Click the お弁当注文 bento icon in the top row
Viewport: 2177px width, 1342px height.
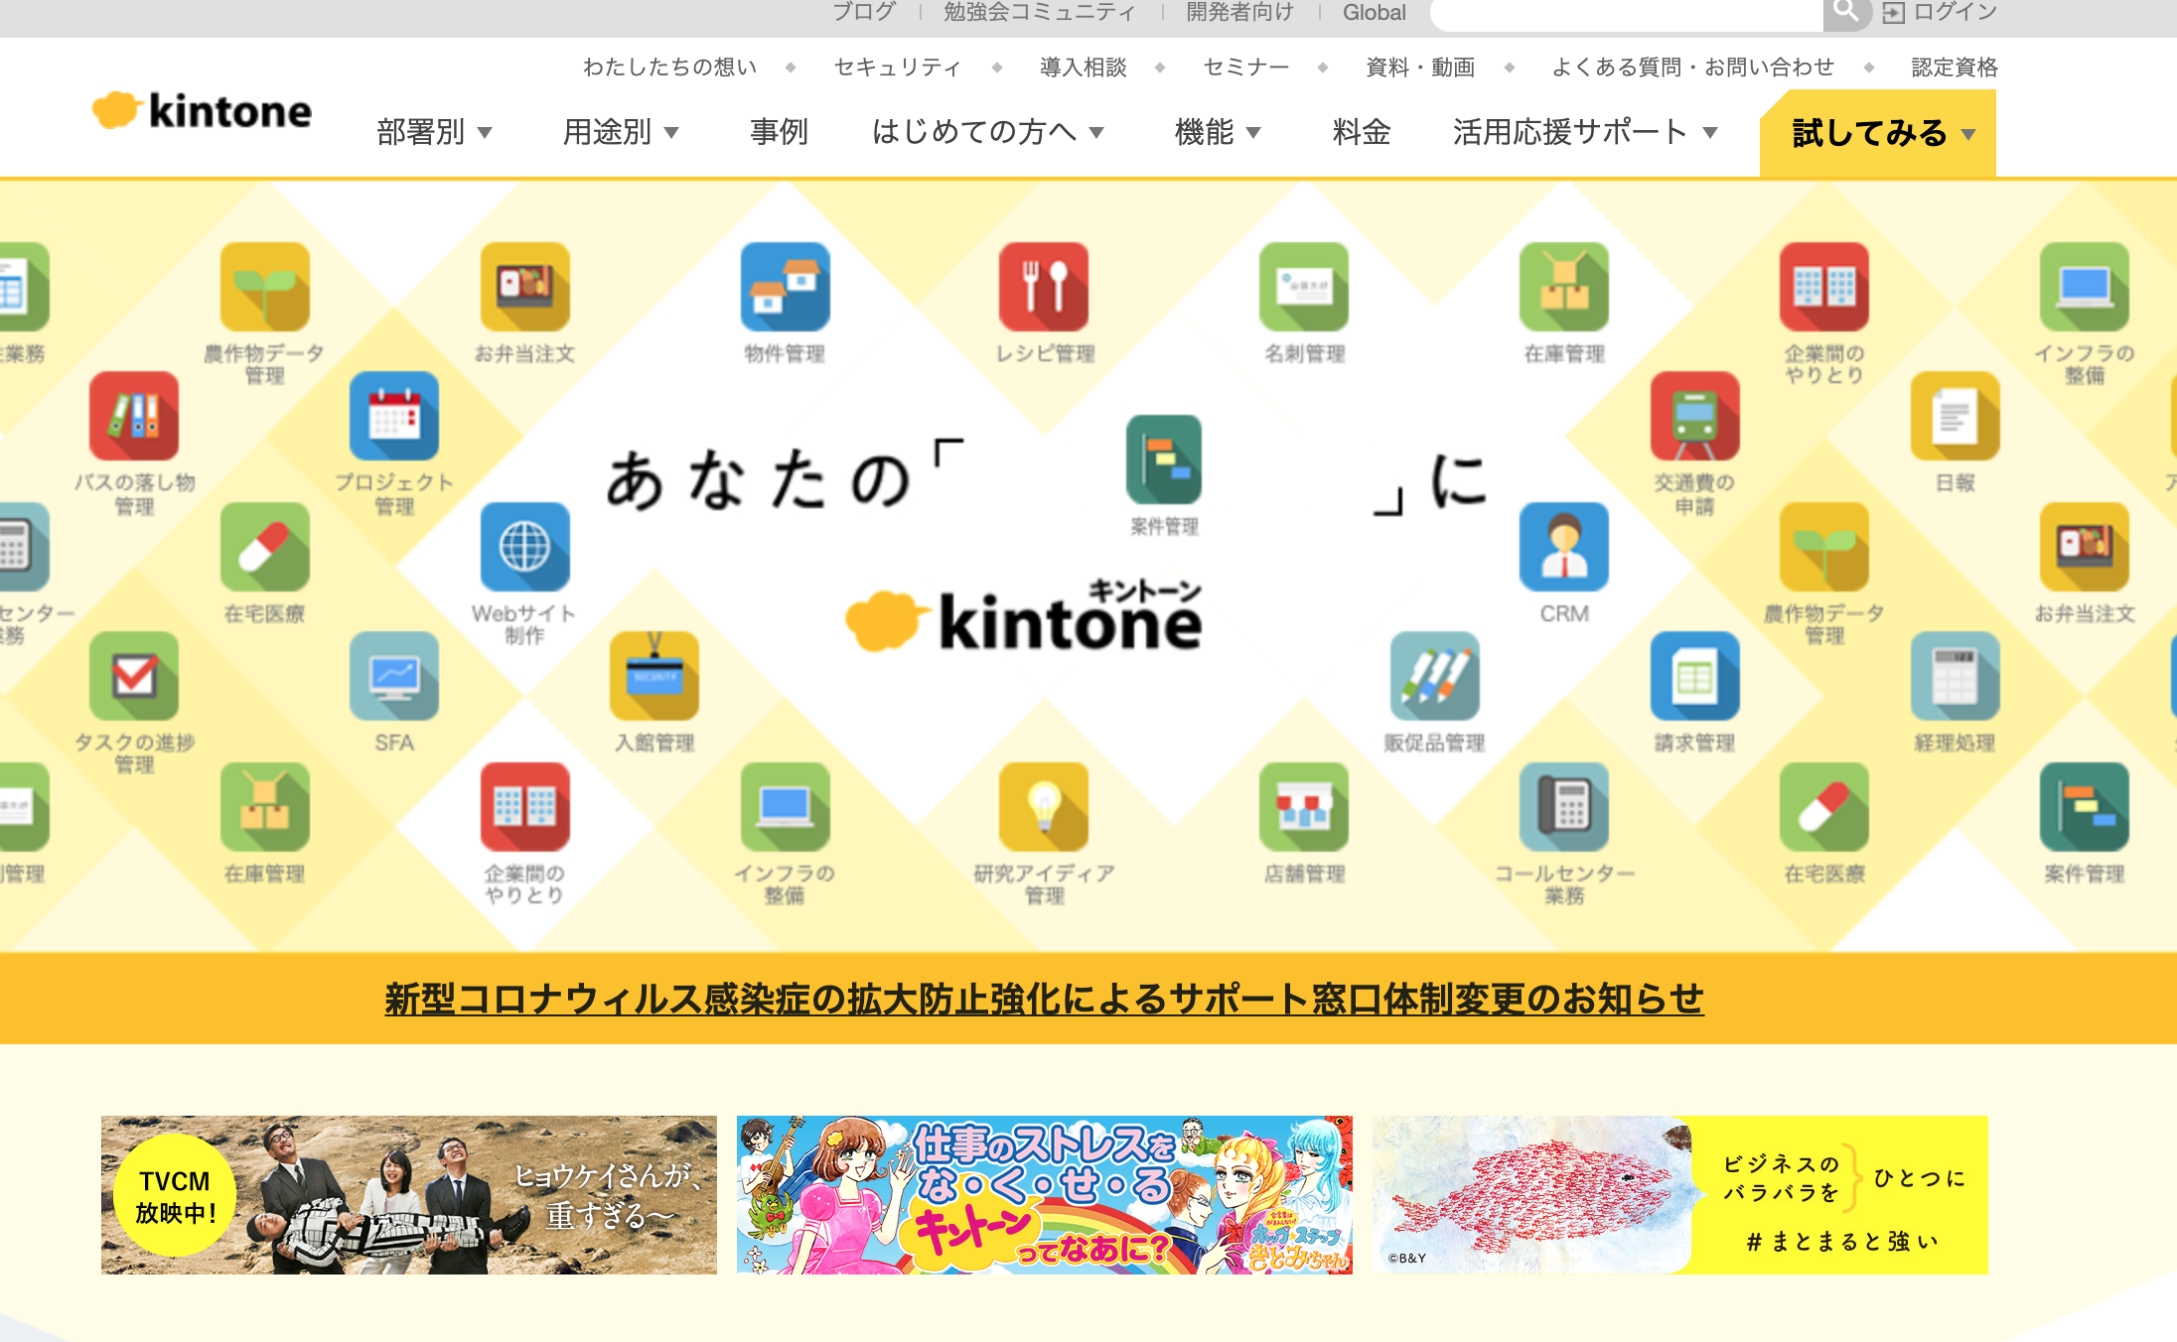point(525,287)
